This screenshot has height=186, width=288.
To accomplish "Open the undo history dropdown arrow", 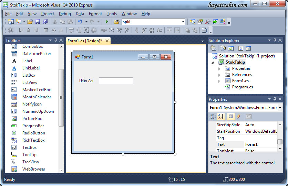I will click(86, 22).
